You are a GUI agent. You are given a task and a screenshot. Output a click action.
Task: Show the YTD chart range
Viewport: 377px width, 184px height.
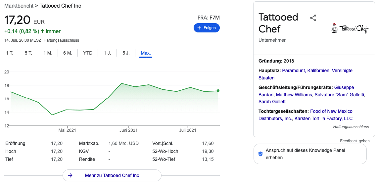click(88, 53)
